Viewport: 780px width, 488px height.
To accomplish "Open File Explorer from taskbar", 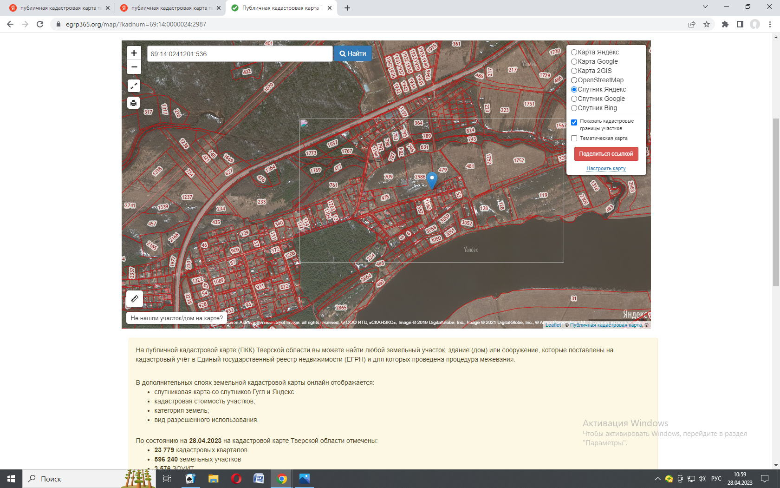I will tap(213, 479).
